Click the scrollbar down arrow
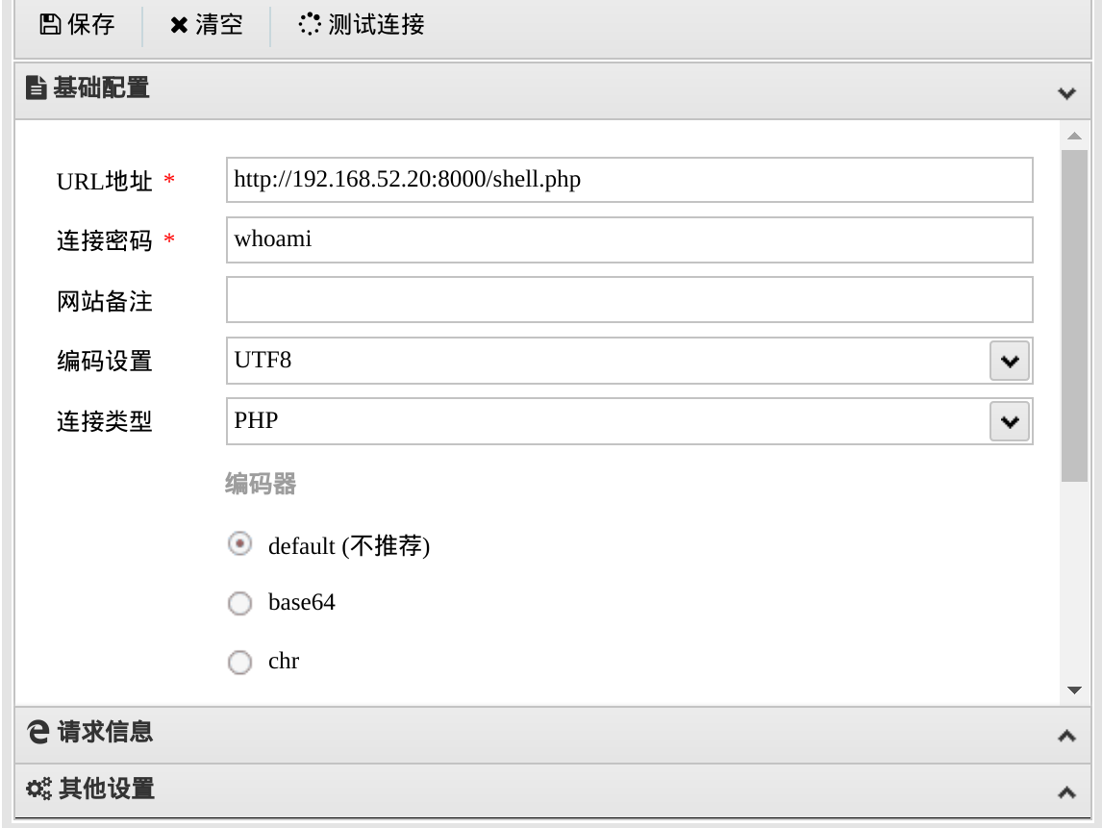Image resolution: width=1102 pixels, height=828 pixels. [1074, 690]
